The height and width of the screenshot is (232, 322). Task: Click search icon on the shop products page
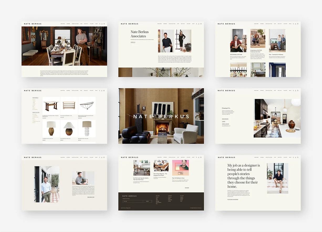click(99, 91)
